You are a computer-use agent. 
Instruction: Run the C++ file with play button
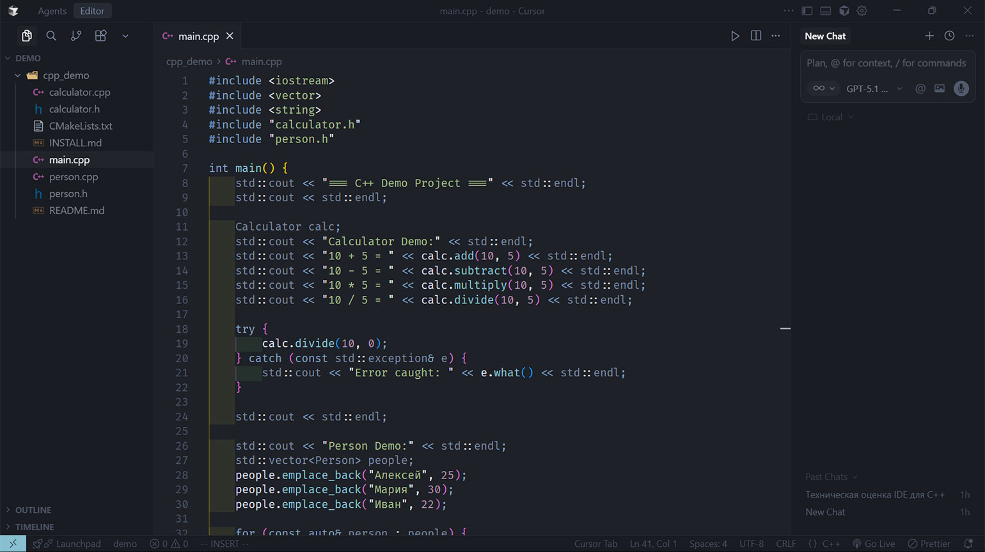click(735, 36)
